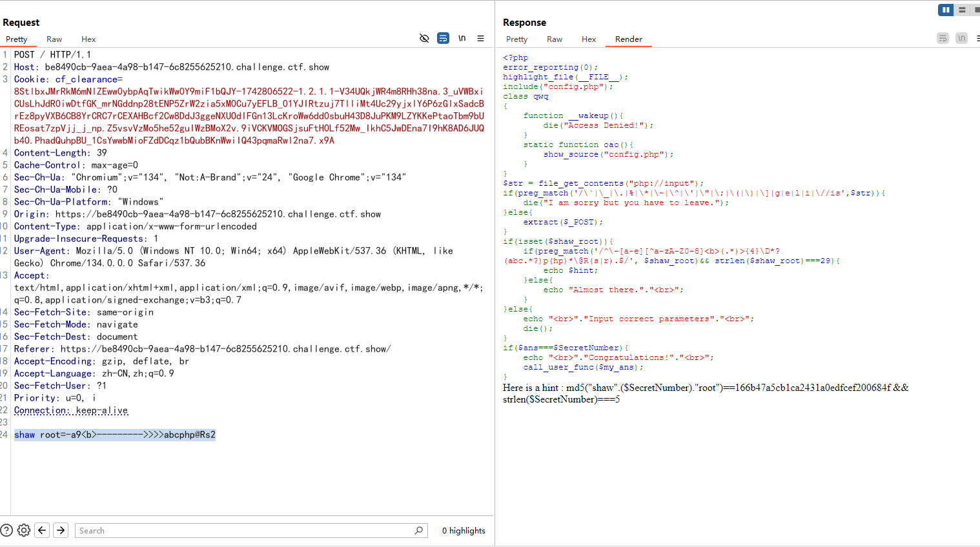
Task: Open the Render tab in Response
Action: pos(628,39)
